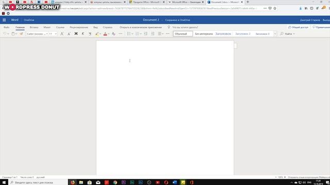
Task: Click inside the blank document page
Action: coord(165,108)
